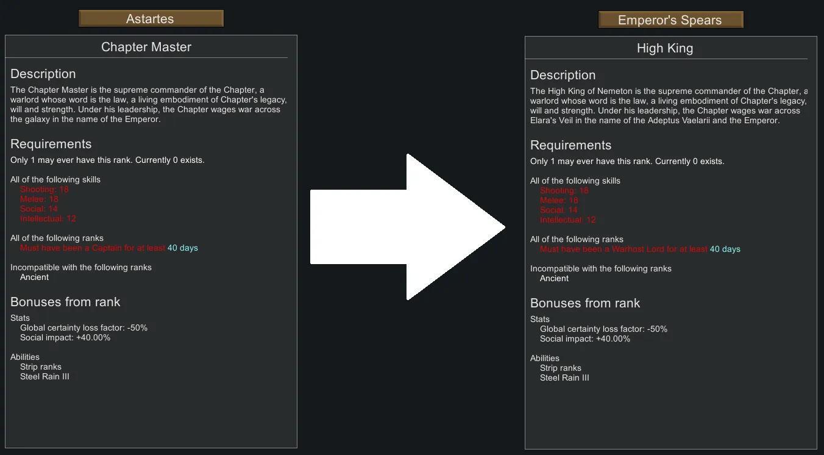Screen dimensions: 824x455
Task: Click Bonuses from rank heading in High King panel
Action: (x=585, y=303)
